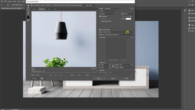This screenshot has width=195, height=110.
Task: Open the Paths panel icon
Action: point(190,31)
